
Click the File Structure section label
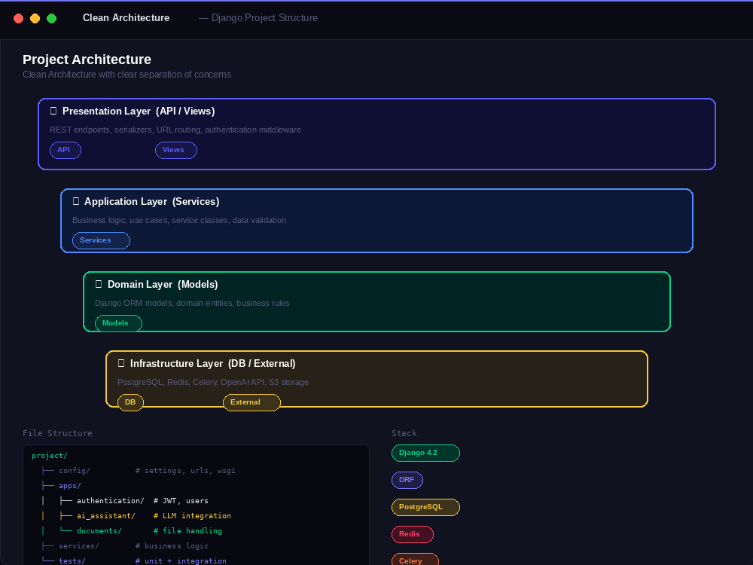click(x=57, y=433)
